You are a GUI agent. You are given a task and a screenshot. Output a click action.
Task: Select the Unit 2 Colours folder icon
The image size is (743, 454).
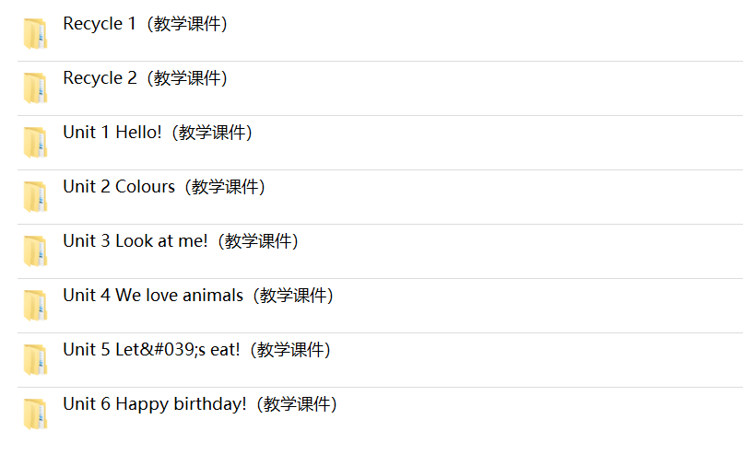36,197
